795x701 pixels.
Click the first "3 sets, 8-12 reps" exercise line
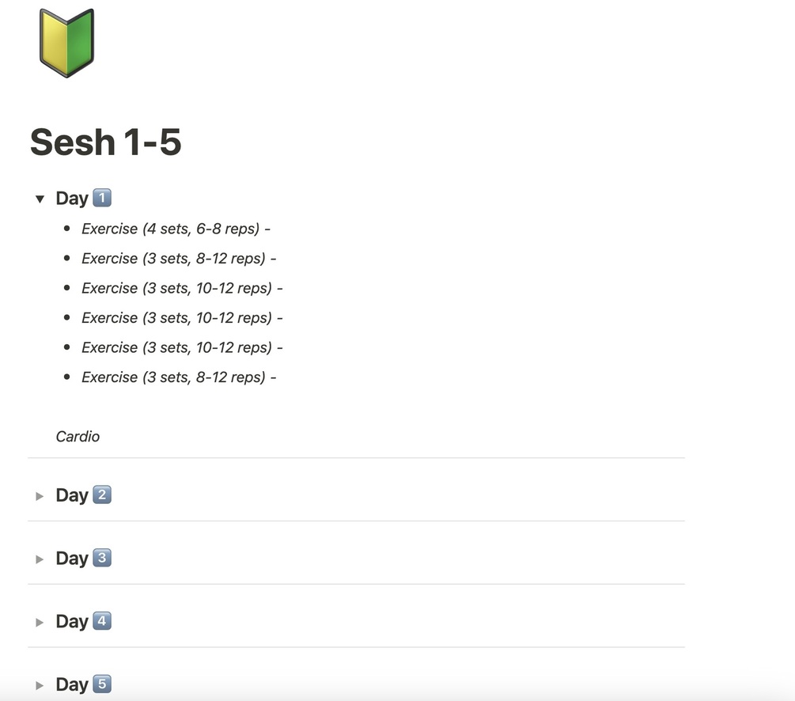click(x=179, y=259)
